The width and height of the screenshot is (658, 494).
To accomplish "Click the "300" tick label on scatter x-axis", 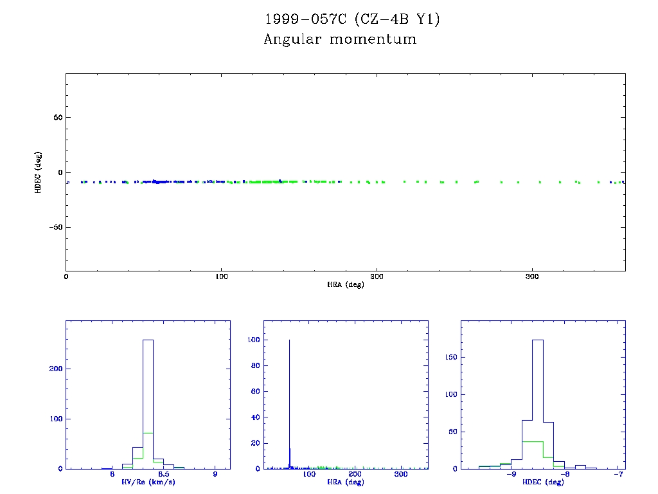I will [532, 277].
